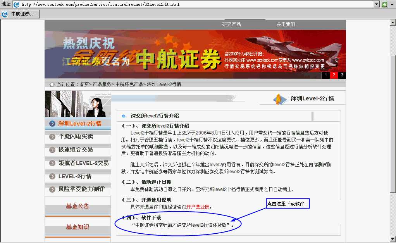Click the 地址 address label
Image resolution: width=396 pixels, height=243 pixels.
pyautogui.click(x=6, y=4)
